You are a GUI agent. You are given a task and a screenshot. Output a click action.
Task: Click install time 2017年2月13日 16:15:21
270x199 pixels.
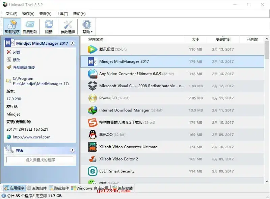point(27,129)
